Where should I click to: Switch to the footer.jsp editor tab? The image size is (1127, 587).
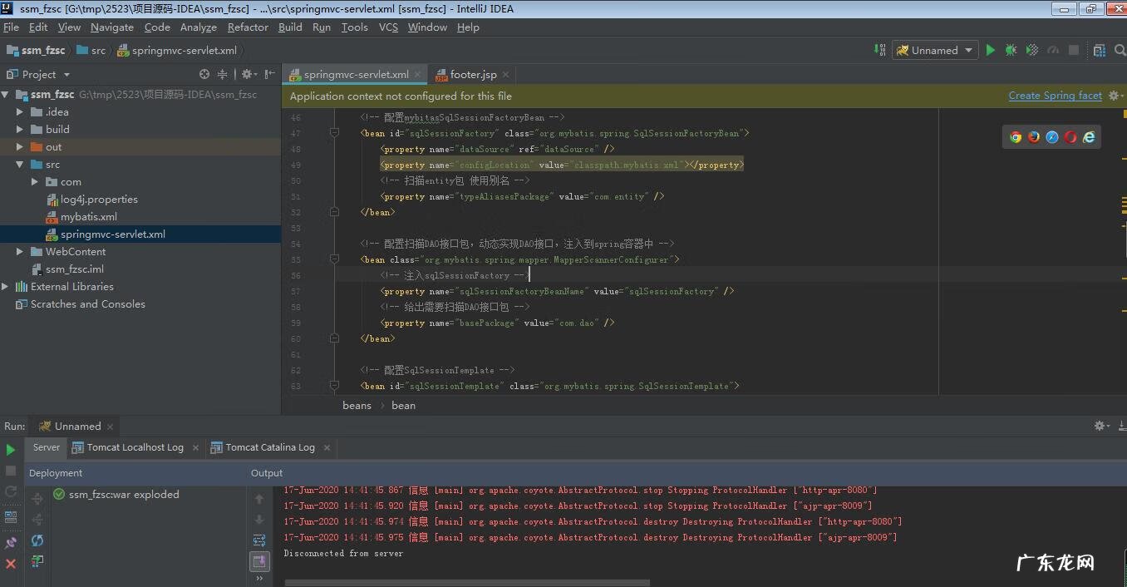473,74
